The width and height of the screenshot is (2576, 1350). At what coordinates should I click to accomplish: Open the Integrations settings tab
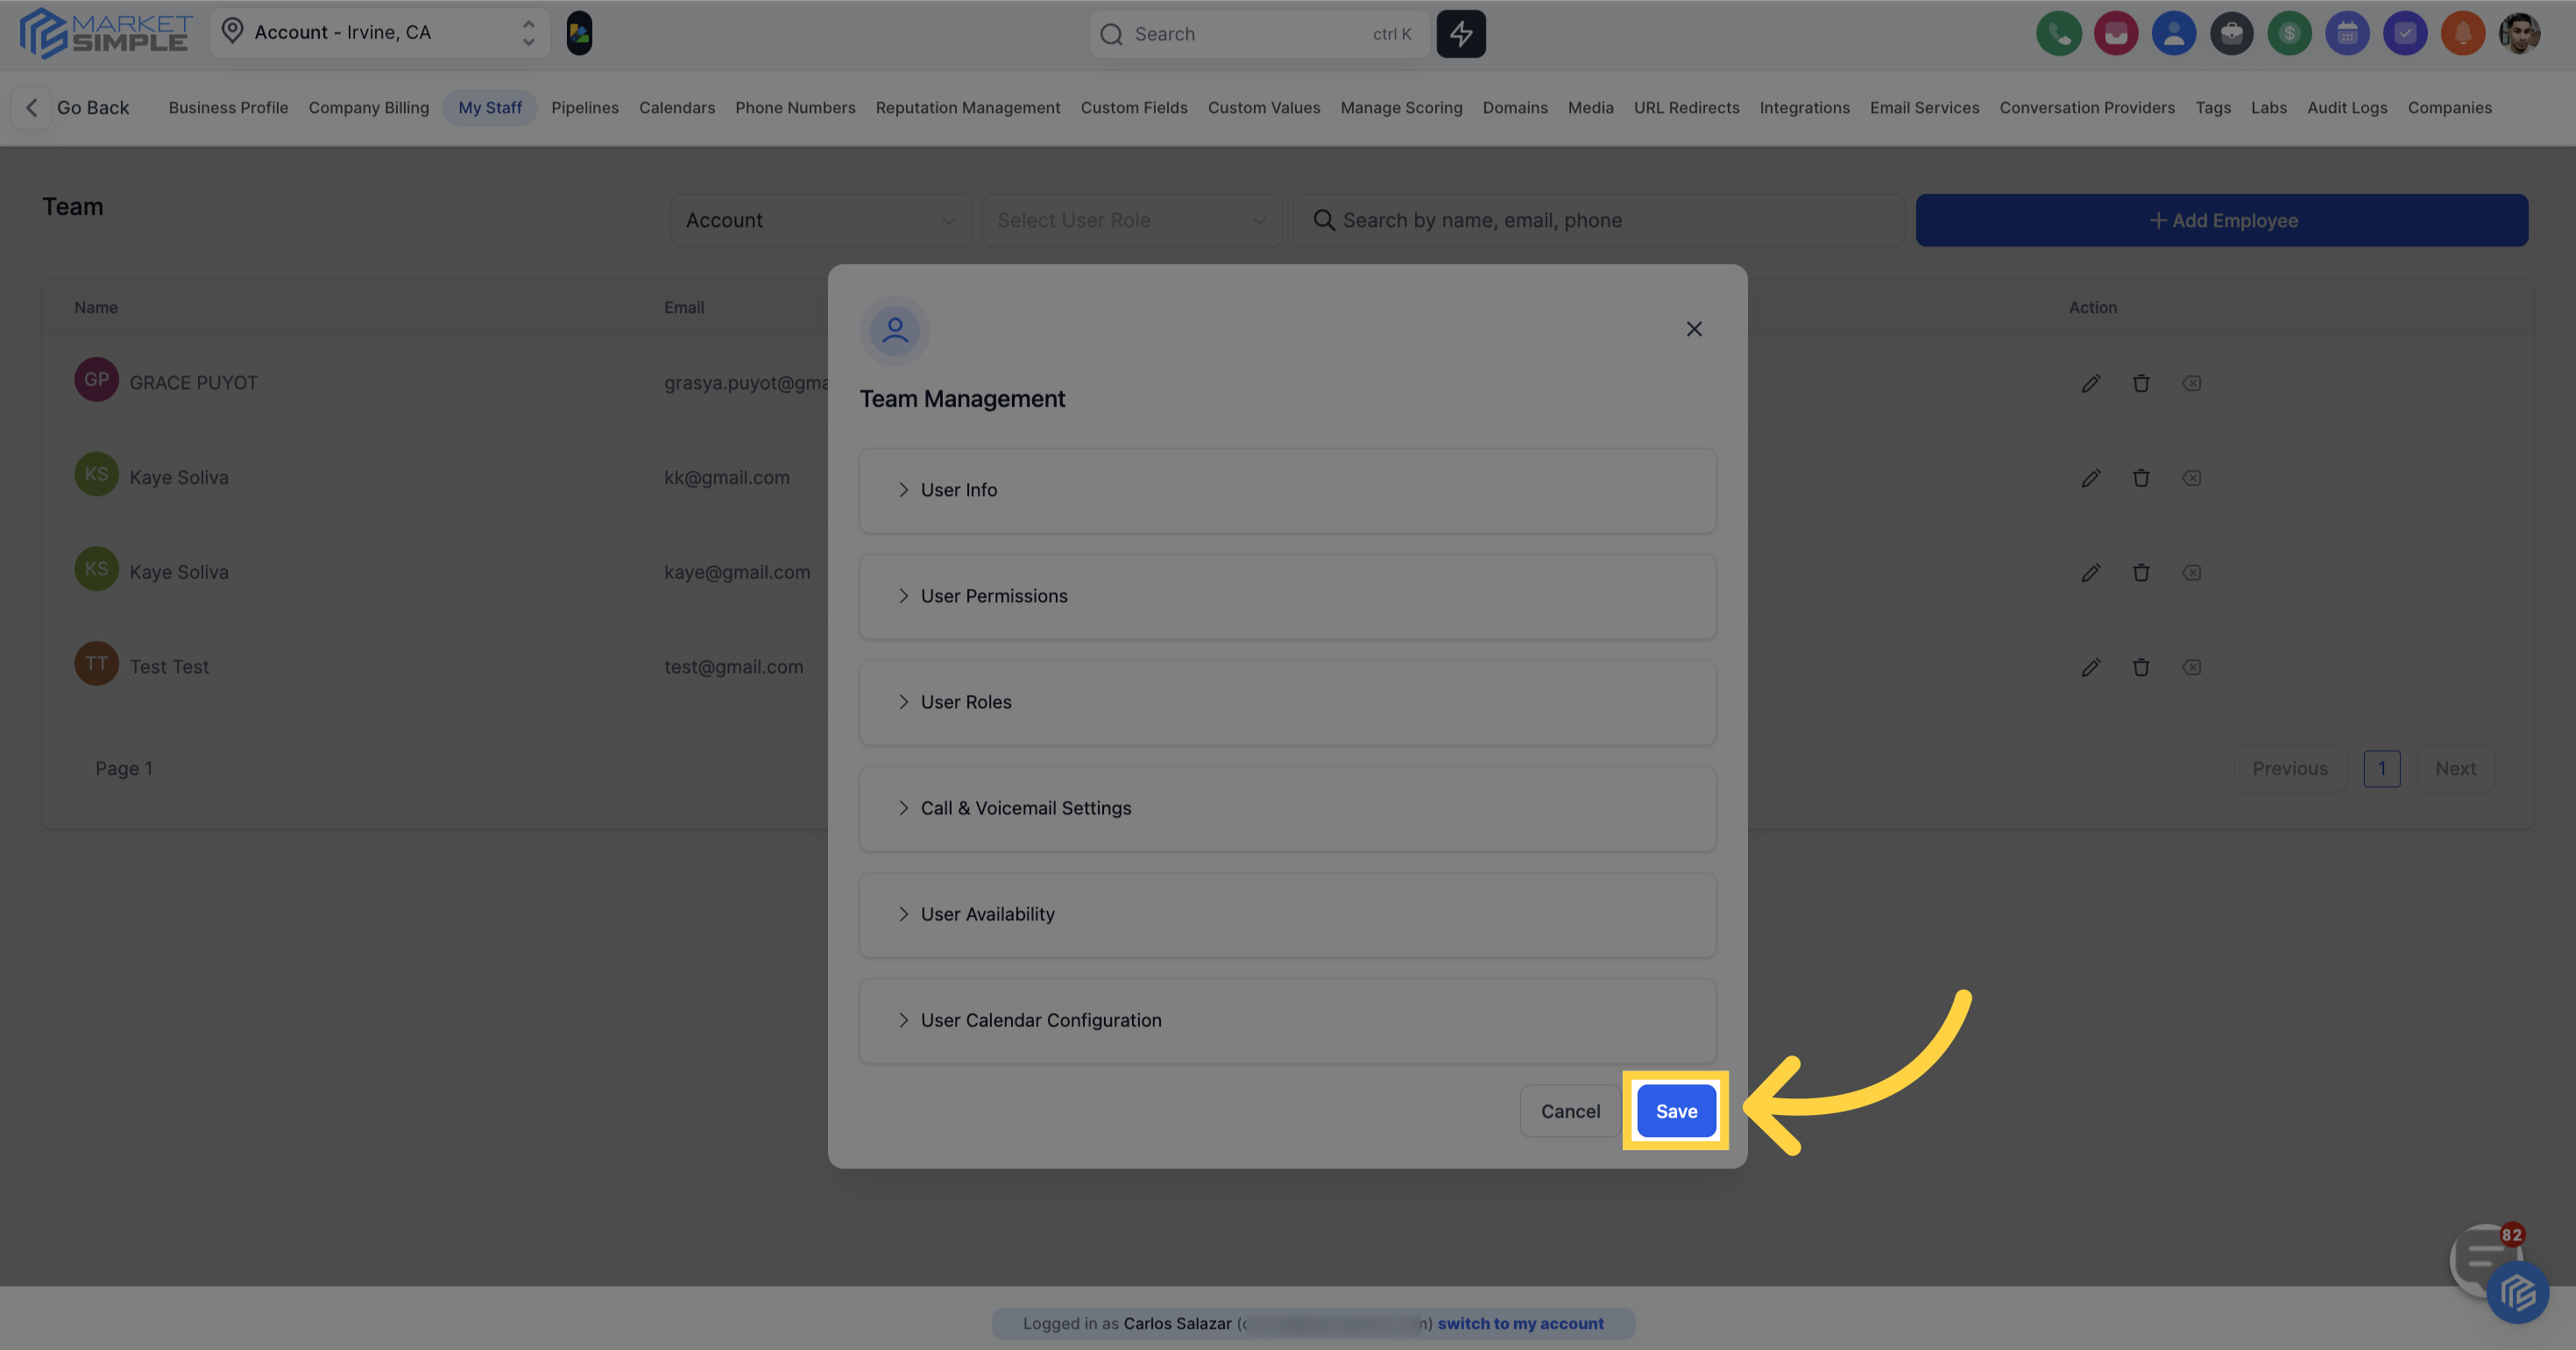[x=1804, y=108]
